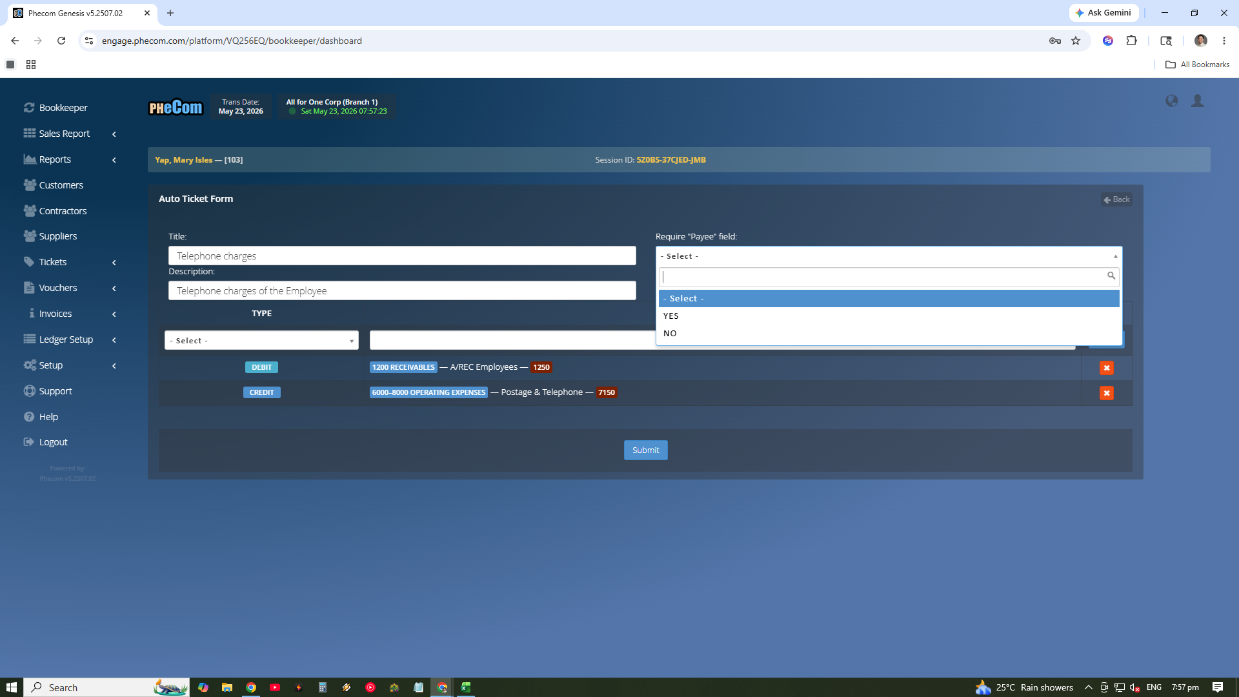Click the Reports chart icon
This screenshot has width=1239, height=697.
(x=30, y=159)
